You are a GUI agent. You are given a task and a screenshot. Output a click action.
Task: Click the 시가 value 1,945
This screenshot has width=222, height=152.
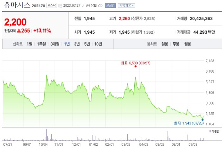point(89,32)
